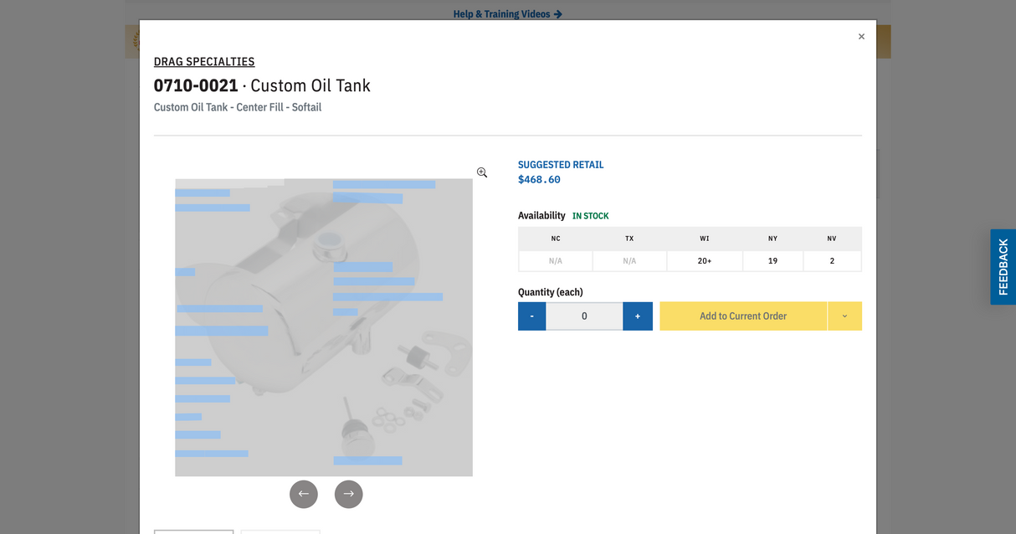This screenshot has width=1016, height=534.
Task: Increase quantity with plus button
Action: 638,316
